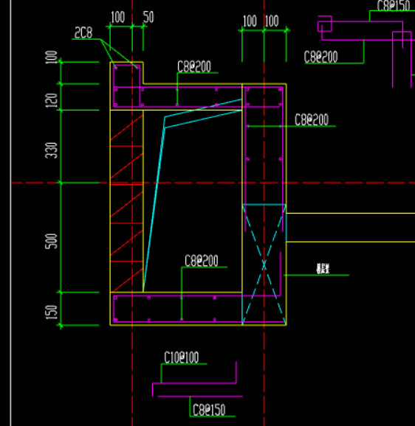415x426 pixels.
Task: Select the "C10@100" rebar annotation
Action: point(182,357)
